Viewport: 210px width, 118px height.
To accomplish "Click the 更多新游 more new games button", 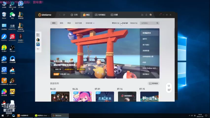I will click(154, 83).
